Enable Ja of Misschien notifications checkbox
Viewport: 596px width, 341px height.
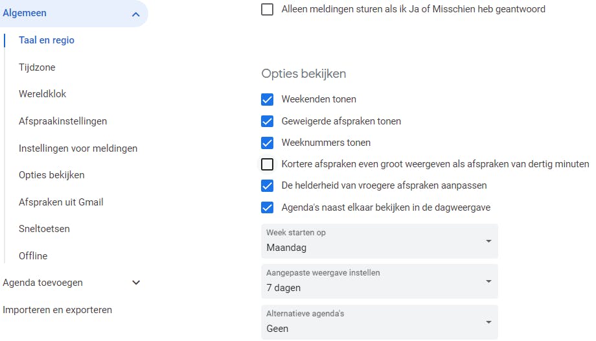pyautogui.click(x=267, y=10)
